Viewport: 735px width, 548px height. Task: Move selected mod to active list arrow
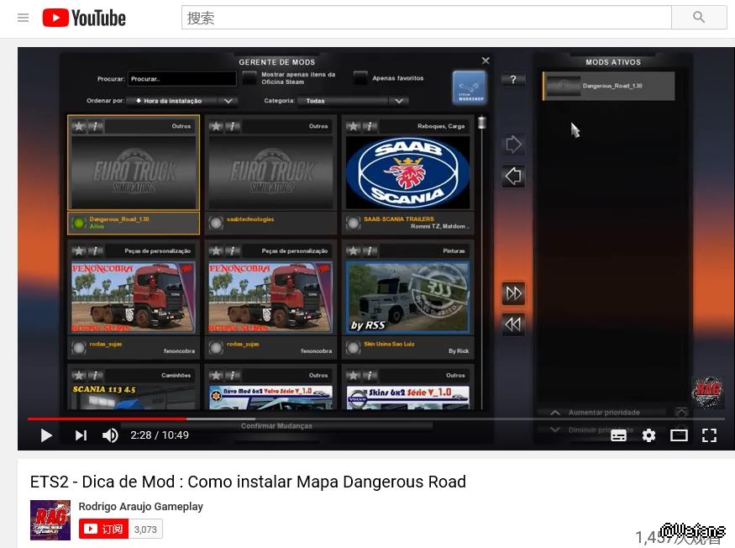click(513, 144)
